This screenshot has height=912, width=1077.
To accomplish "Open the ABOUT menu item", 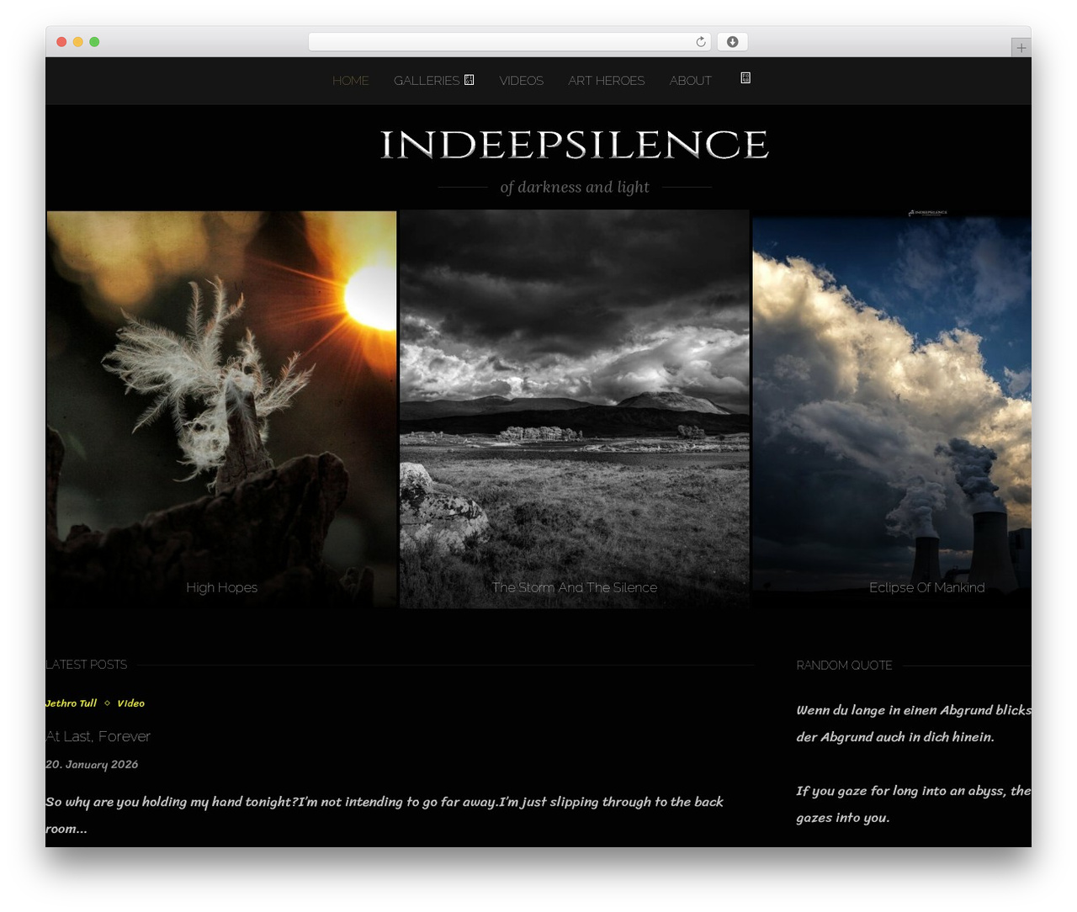I will [691, 81].
